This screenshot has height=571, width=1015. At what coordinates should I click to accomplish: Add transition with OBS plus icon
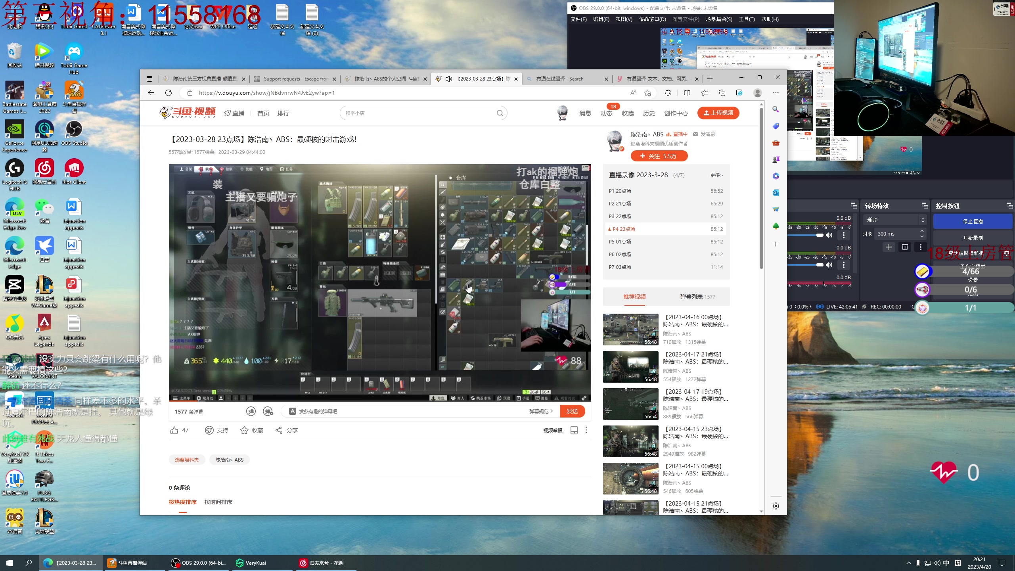(889, 247)
